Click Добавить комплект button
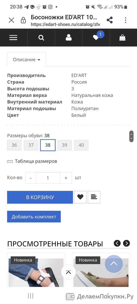This screenshot has height=304, width=137. [x=34, y=217]
